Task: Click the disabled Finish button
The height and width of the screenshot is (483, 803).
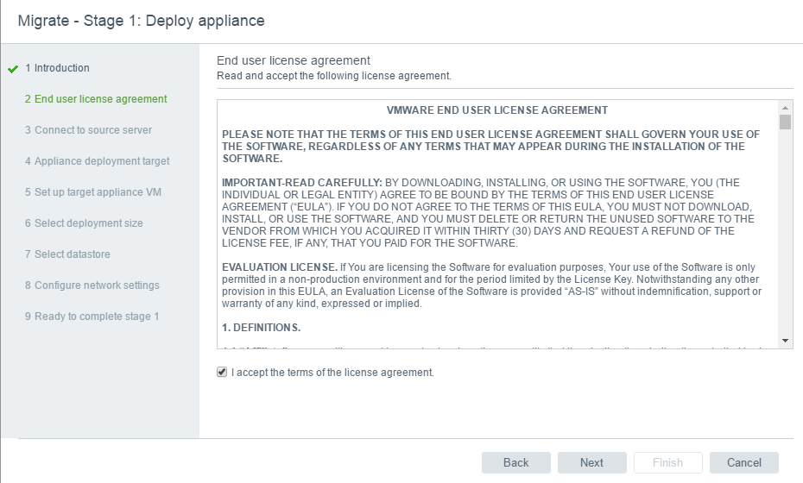Action: [667, 462]
